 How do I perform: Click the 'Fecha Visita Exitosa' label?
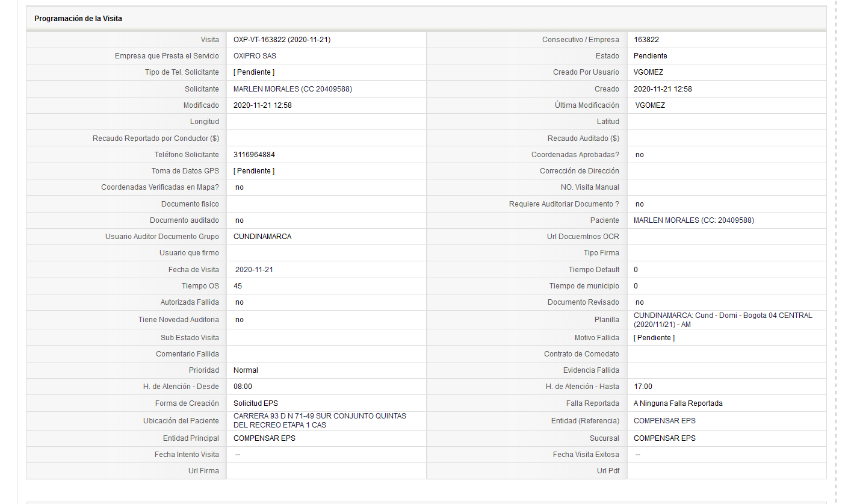(586, 455)
